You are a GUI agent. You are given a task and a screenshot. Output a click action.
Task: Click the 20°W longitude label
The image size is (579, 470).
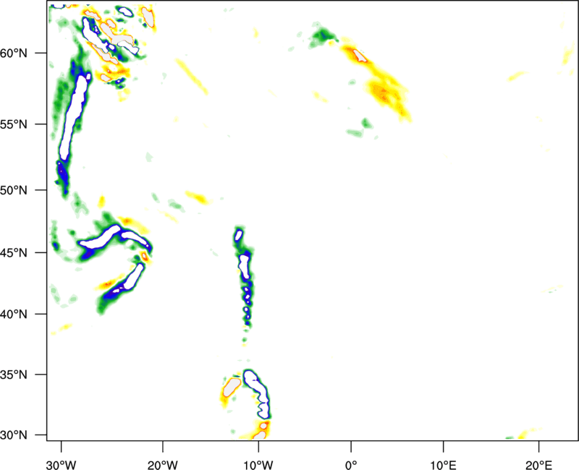pos(163,465)
